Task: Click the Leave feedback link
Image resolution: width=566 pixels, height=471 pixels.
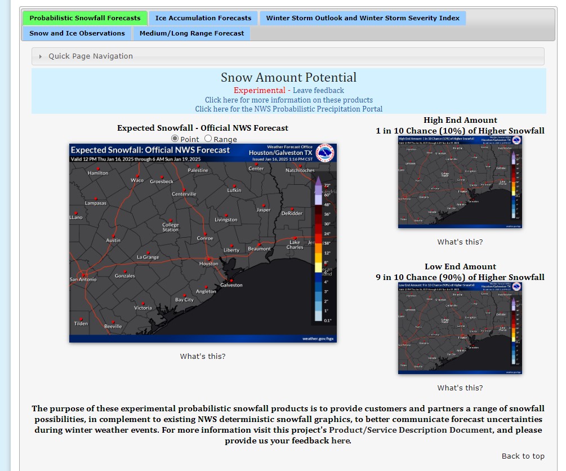Action: 318,90
